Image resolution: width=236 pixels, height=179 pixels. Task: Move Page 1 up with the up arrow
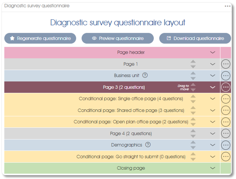(193, 62)
